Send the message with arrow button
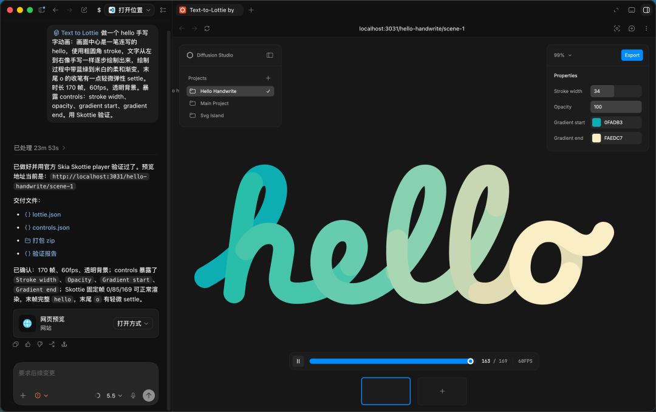 149,395
